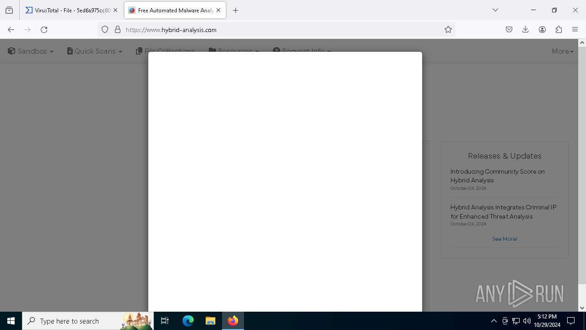Expand the Sandbox menu
This screenshot has height=330, width=586.
[31, 51]
